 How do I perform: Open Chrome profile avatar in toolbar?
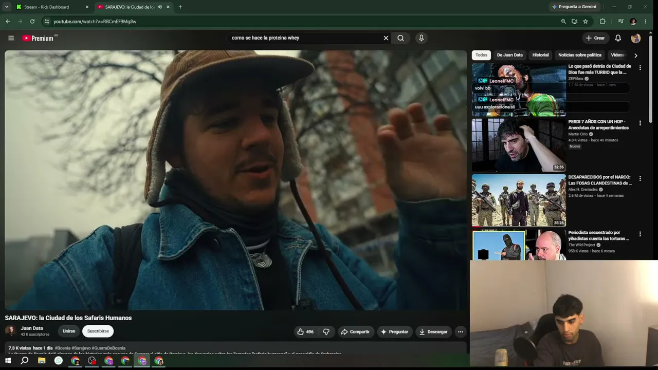[x=633, y=22]
